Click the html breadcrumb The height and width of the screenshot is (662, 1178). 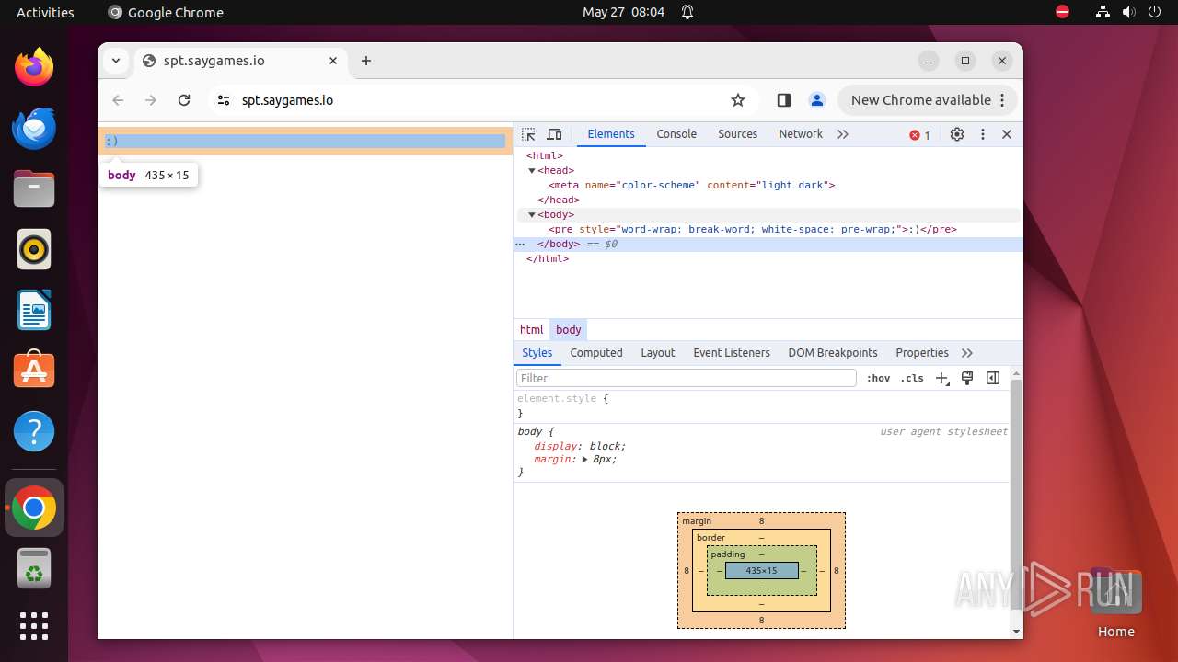coord(532,330)
